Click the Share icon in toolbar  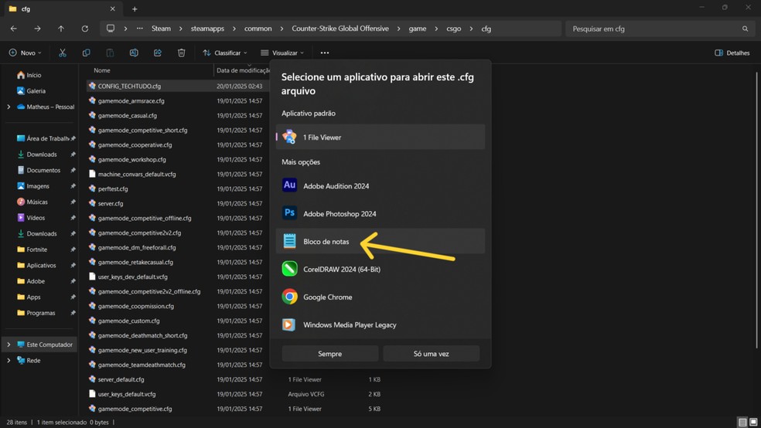[x=158, y=53]
